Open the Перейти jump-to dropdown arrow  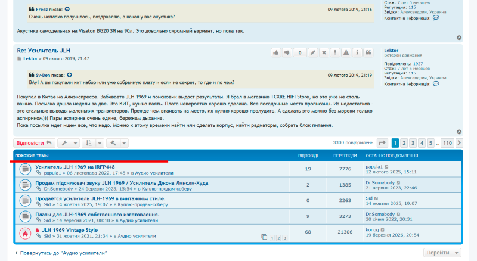pos(457,253)
